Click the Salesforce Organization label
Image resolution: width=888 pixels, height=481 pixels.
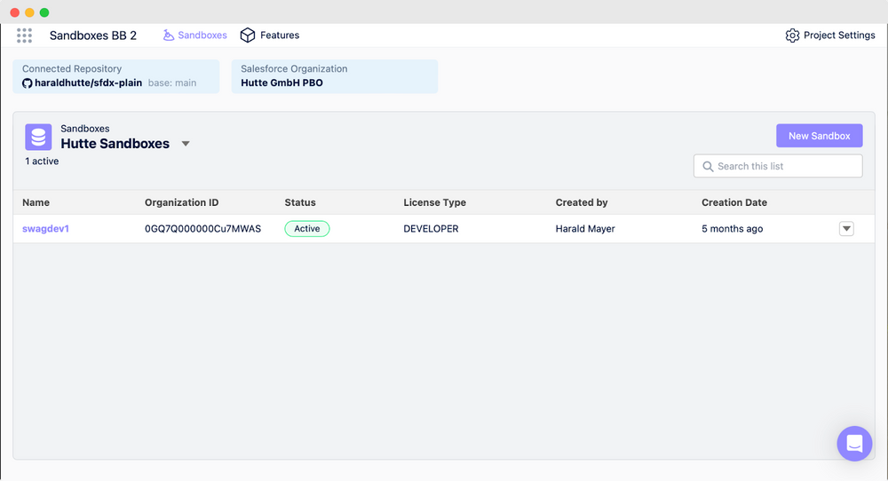pos(294,68)
